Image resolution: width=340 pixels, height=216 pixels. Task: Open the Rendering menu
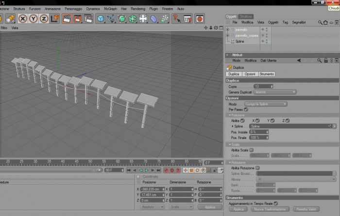click(138, 9)
